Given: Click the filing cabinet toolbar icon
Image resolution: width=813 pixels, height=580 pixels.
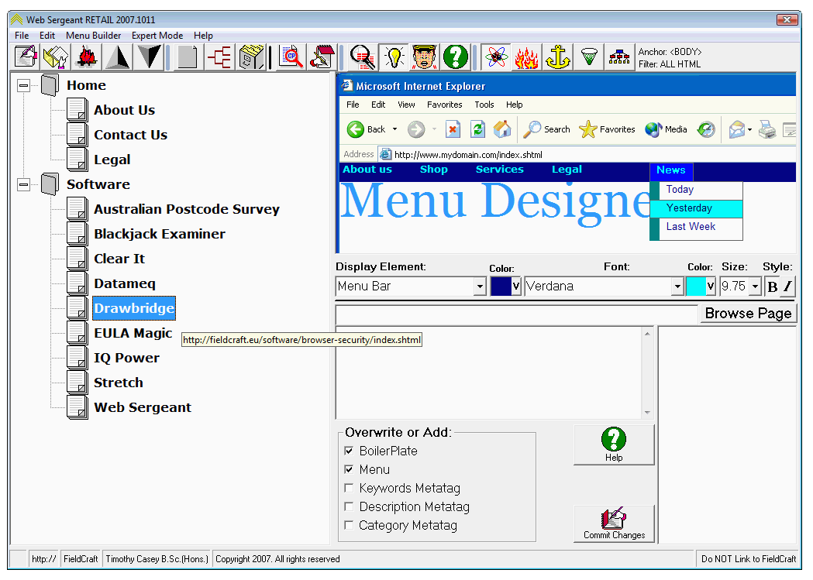Looking at the screenshot, I should pos(251,57).
